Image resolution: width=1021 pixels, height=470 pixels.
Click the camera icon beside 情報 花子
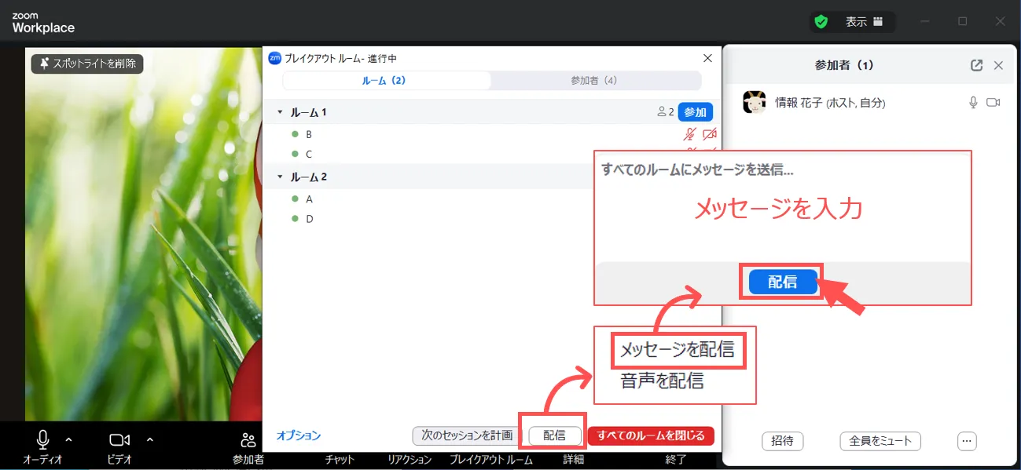[x=993, y=103]
